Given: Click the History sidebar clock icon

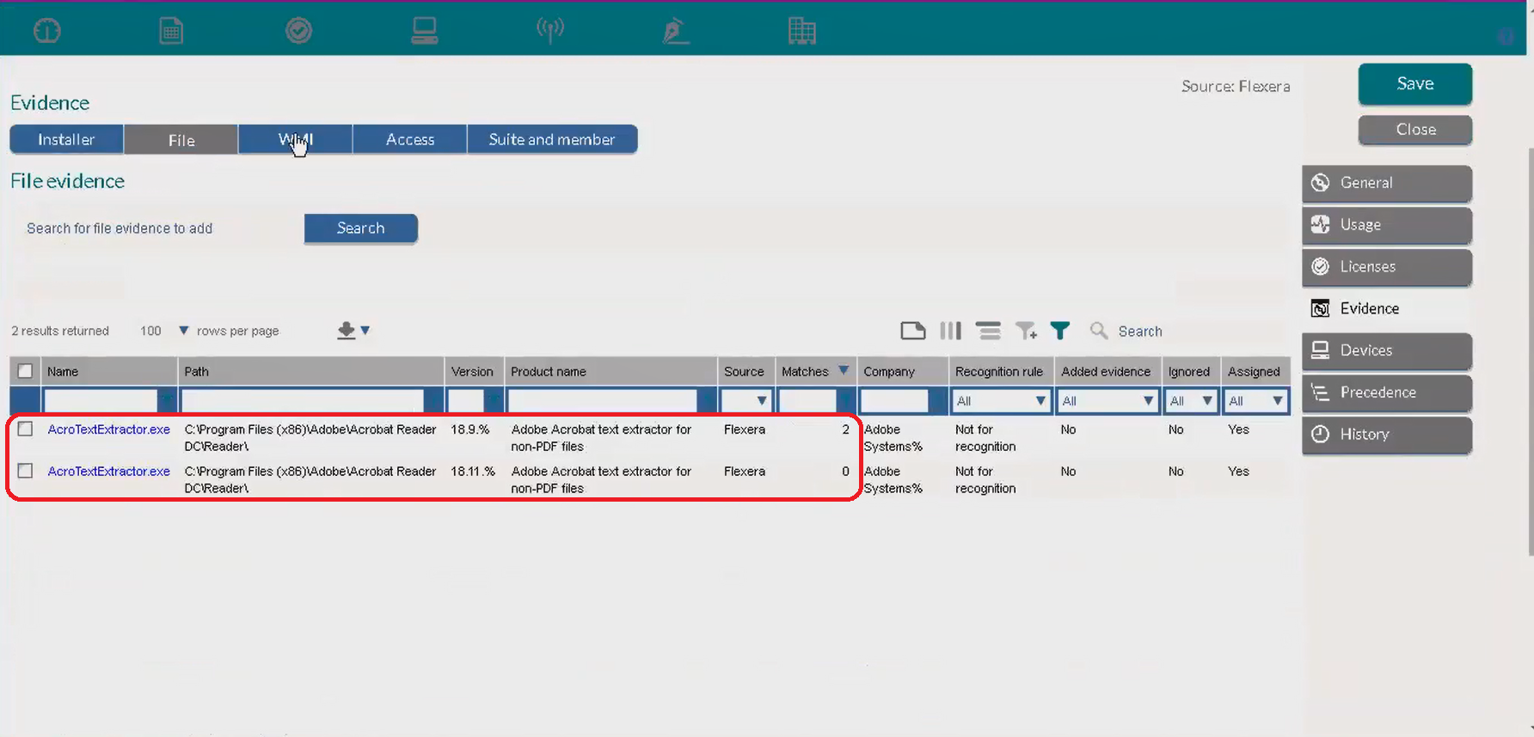Looking at the screenshot, I should click(x=1321, y=435).
